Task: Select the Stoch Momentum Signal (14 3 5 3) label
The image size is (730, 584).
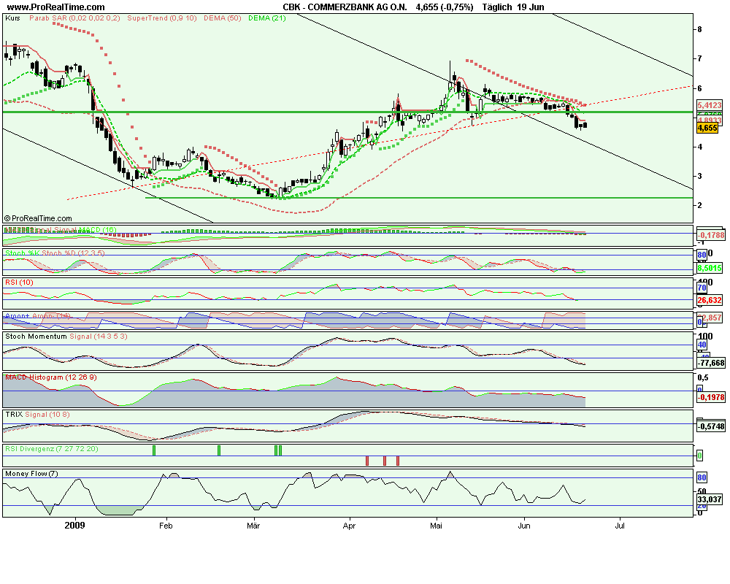Action: tap(66, 337)
